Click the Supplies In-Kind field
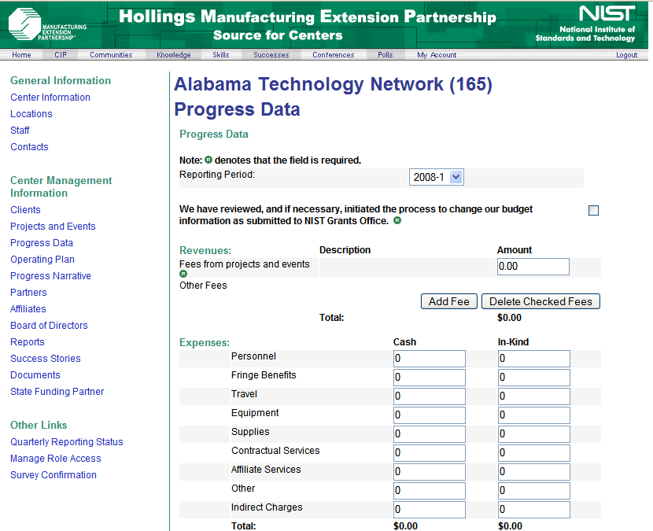 click(534, 434)
